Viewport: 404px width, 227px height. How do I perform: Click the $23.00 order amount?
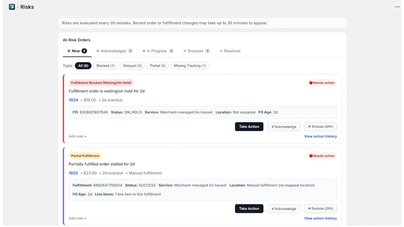90,173
